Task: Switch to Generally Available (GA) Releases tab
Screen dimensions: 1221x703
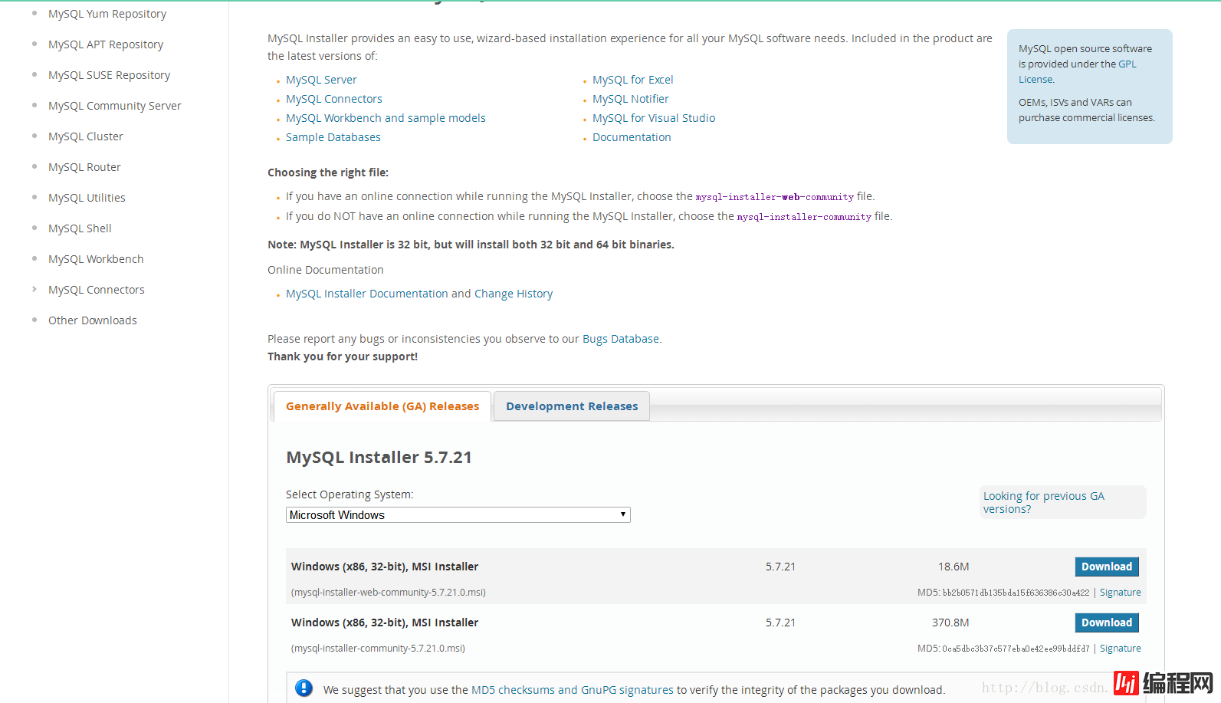Action: click(382, 406)
